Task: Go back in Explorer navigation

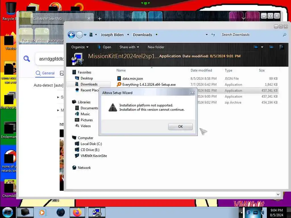Action: [x=71, y=35]
